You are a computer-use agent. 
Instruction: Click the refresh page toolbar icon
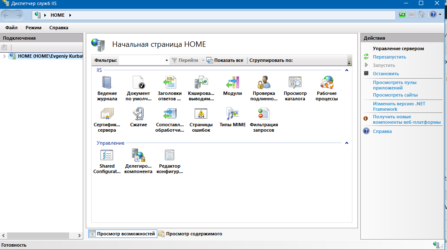point(402,14)
